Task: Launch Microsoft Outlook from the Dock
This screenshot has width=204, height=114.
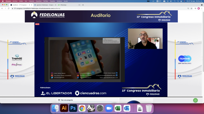Action: [127, 108]
